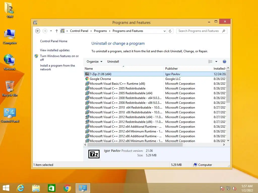
Task: Sort by the Name column header
Action: [123, 69]
